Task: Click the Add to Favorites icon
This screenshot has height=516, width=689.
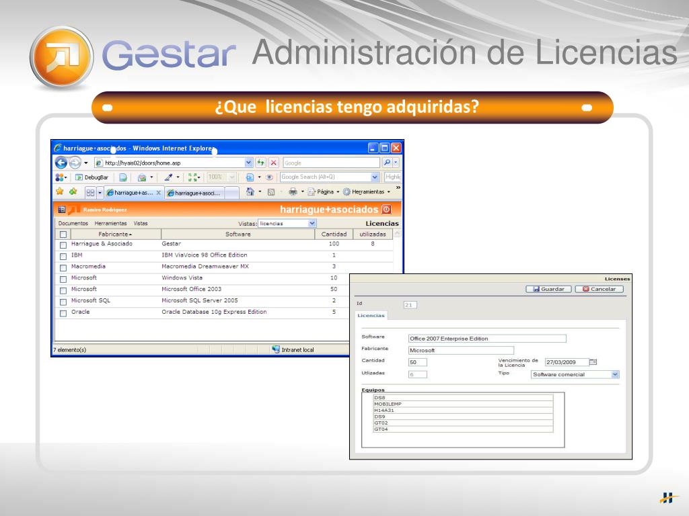Action: (73, 191)
